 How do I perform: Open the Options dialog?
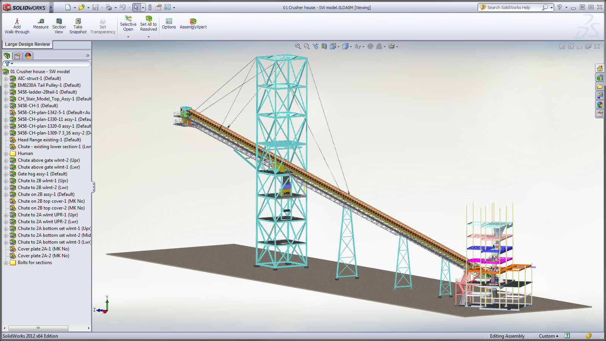(169, 24)
